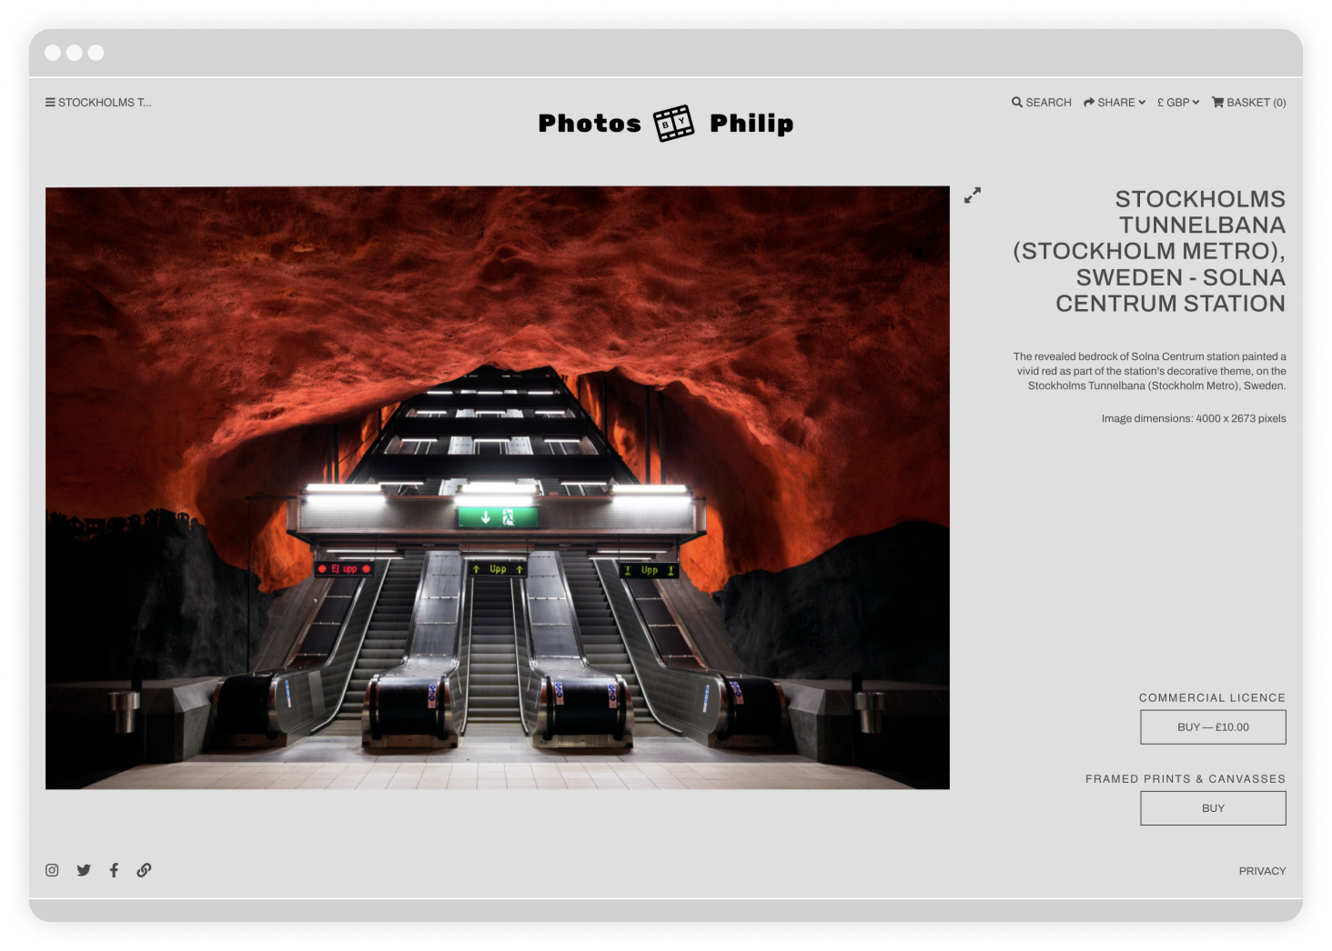The width and height of the screenshot is (1332, 951).
Task: Visit the Twitter page via bird icon
Action: pyautogui.click(x=83, y=870)
